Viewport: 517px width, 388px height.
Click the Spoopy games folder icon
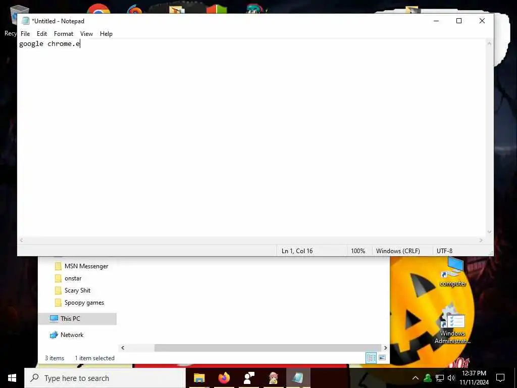[58, 303]
